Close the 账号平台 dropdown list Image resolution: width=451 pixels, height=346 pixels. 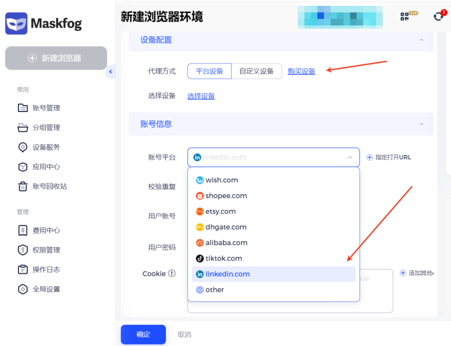[350, 158]
